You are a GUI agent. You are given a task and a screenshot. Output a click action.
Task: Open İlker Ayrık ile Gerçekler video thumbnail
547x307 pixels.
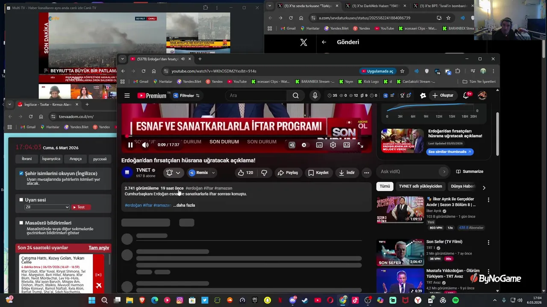(400, 209)
